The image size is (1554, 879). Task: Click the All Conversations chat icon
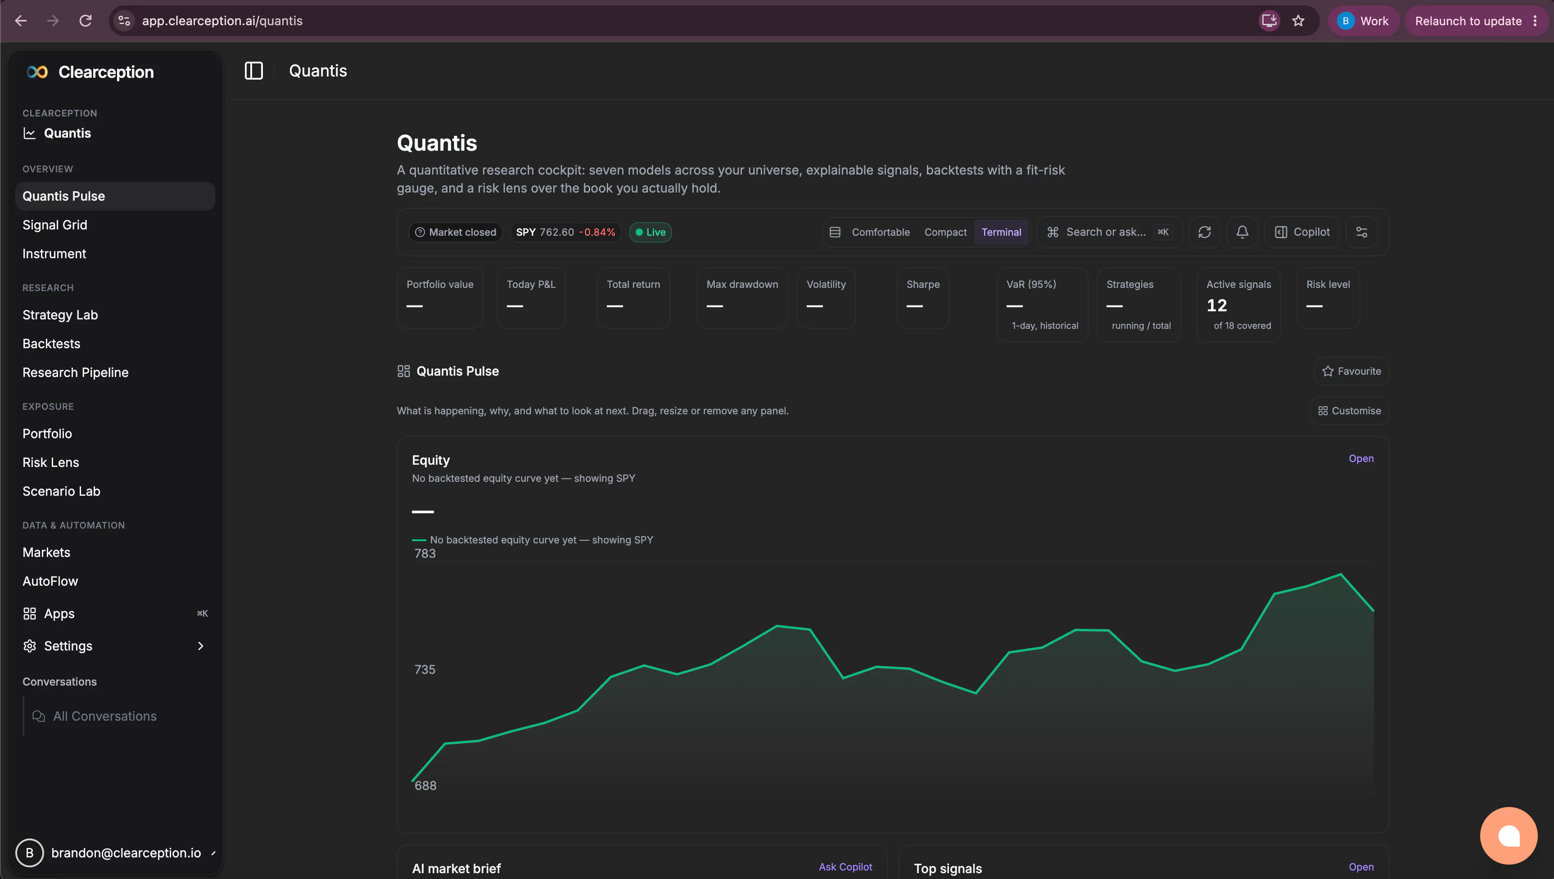click(x=39, y=716)
